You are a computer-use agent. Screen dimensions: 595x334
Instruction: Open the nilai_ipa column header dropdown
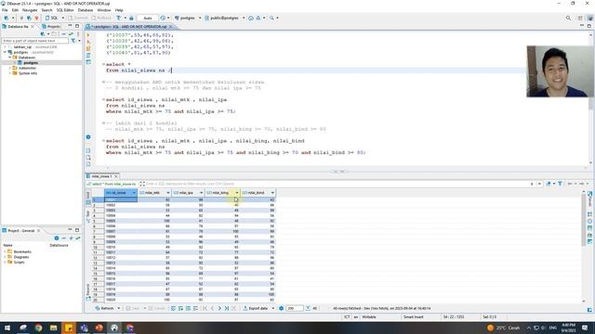click(x=201, y=193)
